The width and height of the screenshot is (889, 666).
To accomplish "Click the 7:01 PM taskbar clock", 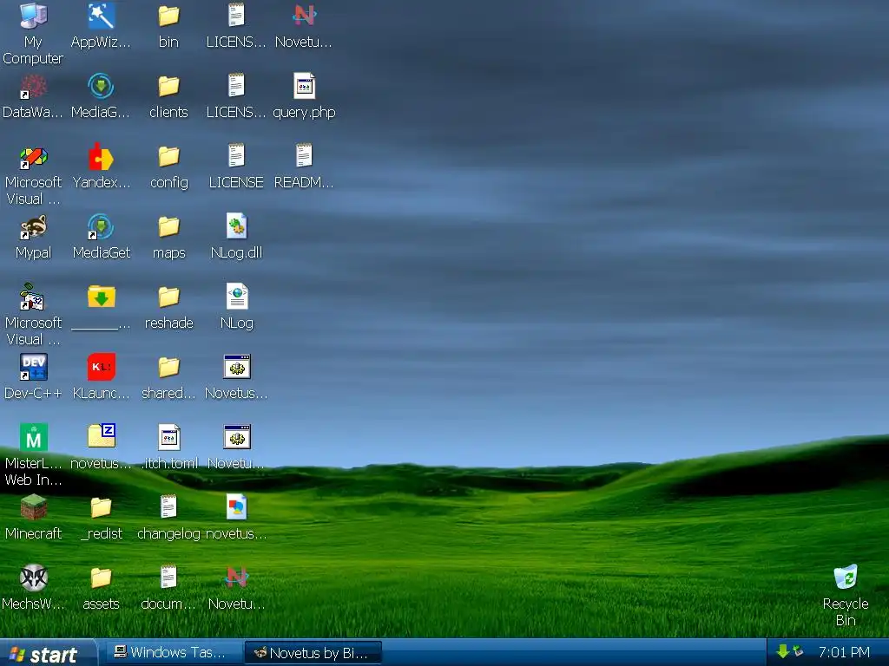I will pyautogui.click(x=844, y=652).
